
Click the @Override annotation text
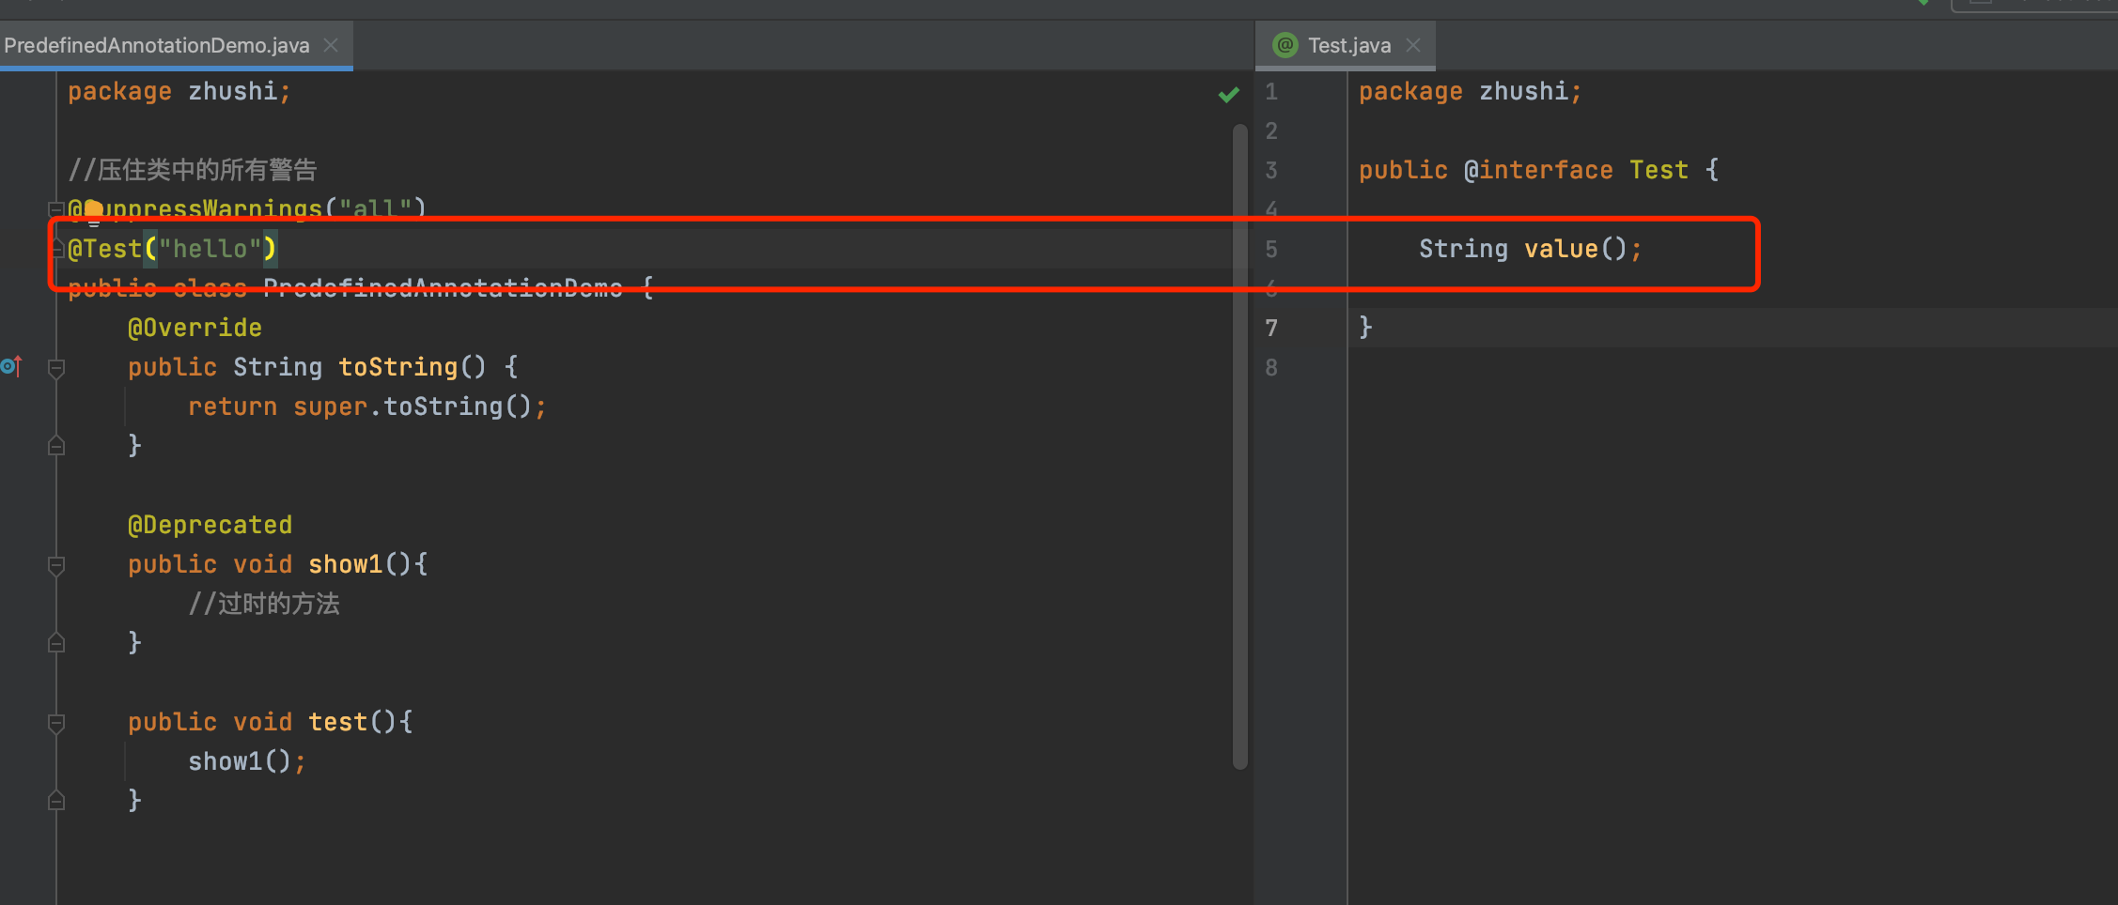tap(195, 328)
